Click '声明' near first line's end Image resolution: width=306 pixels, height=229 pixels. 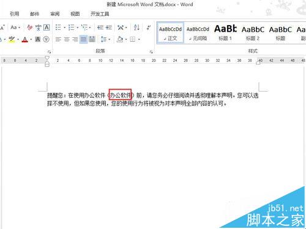point(227,95)
